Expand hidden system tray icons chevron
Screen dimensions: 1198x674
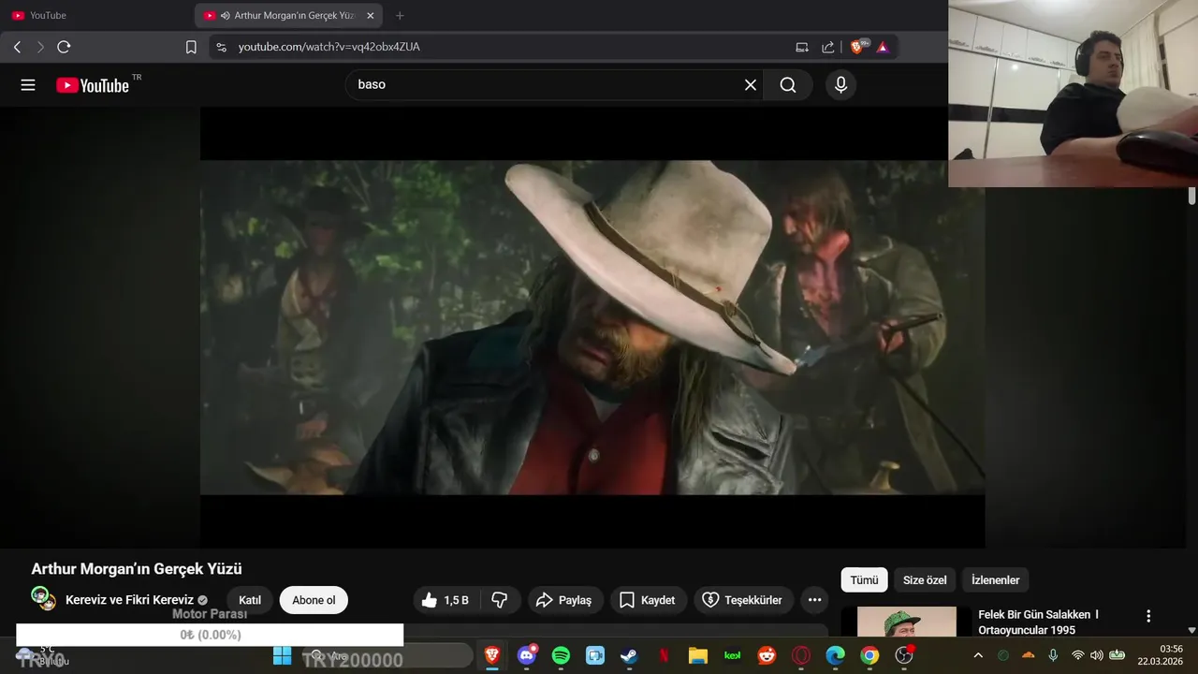click(x=978, y=655)
